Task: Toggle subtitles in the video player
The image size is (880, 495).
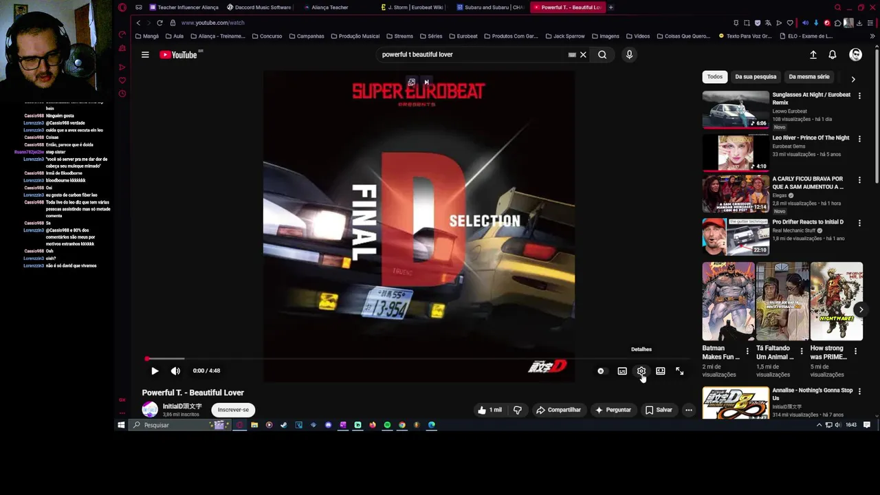Action: tap(622, 371)
